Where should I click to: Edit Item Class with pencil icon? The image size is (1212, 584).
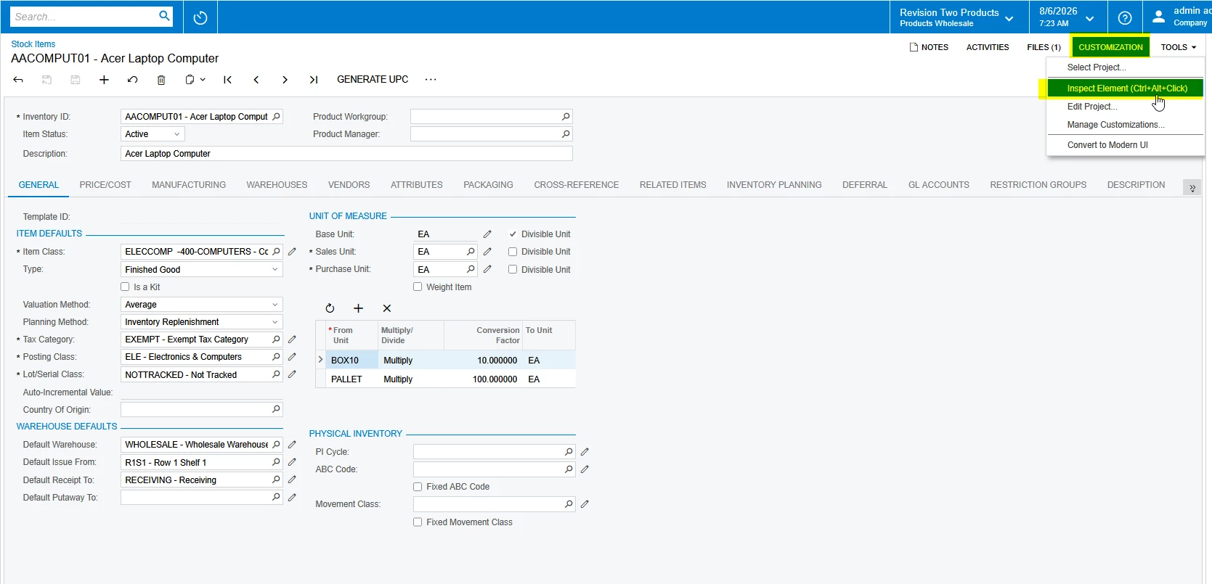click(292, 252)
